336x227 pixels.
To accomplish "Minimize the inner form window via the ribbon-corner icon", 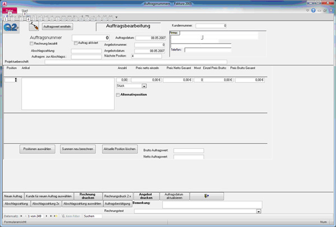I will [x=319, y=11].
